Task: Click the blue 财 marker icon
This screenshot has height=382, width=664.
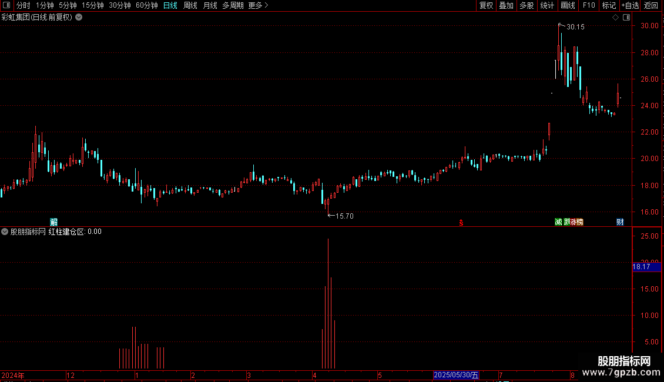Action: (620, 222)
